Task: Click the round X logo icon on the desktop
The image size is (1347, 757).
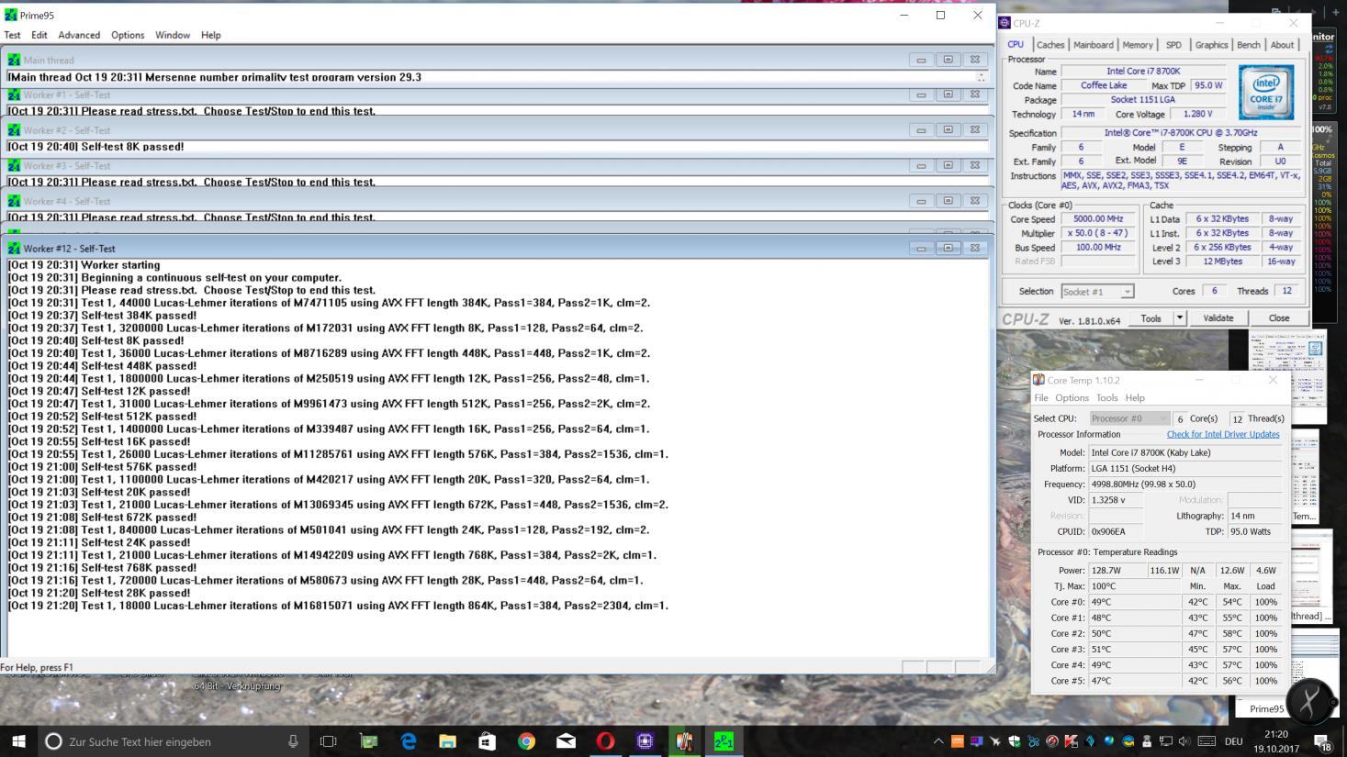Action: pyautogui.click(x=1310, y=702)
